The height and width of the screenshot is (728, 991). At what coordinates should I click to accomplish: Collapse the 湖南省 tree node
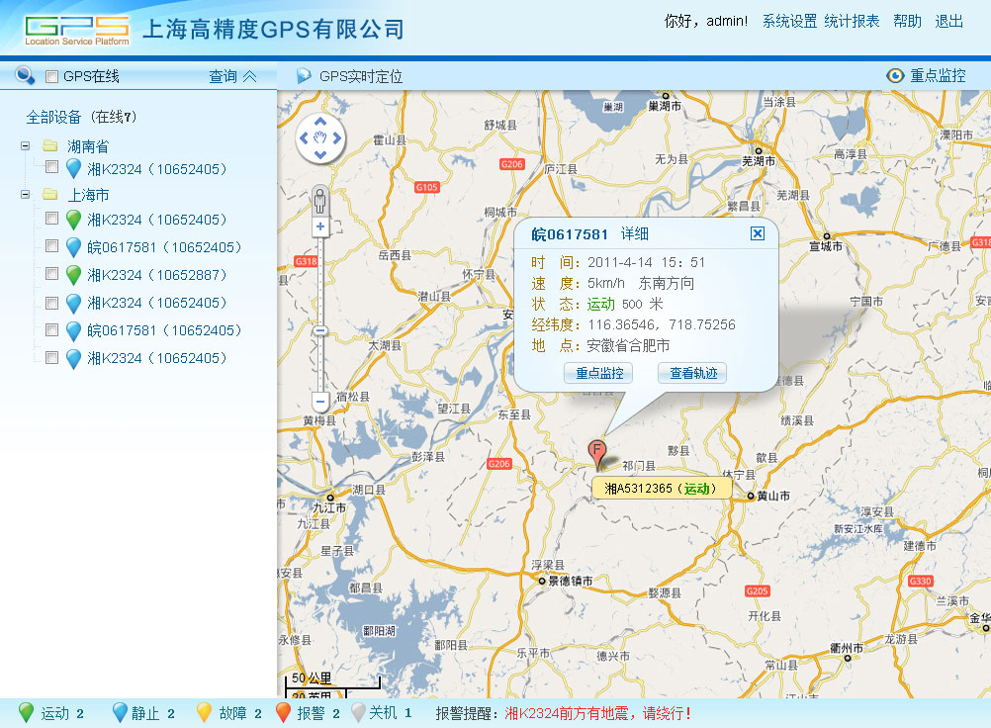25,146
